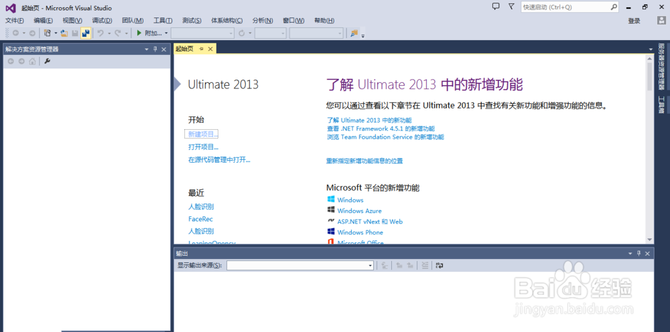Click 查看 .NET Framework 4.5.1 的新增功能 link

[381, 129]
